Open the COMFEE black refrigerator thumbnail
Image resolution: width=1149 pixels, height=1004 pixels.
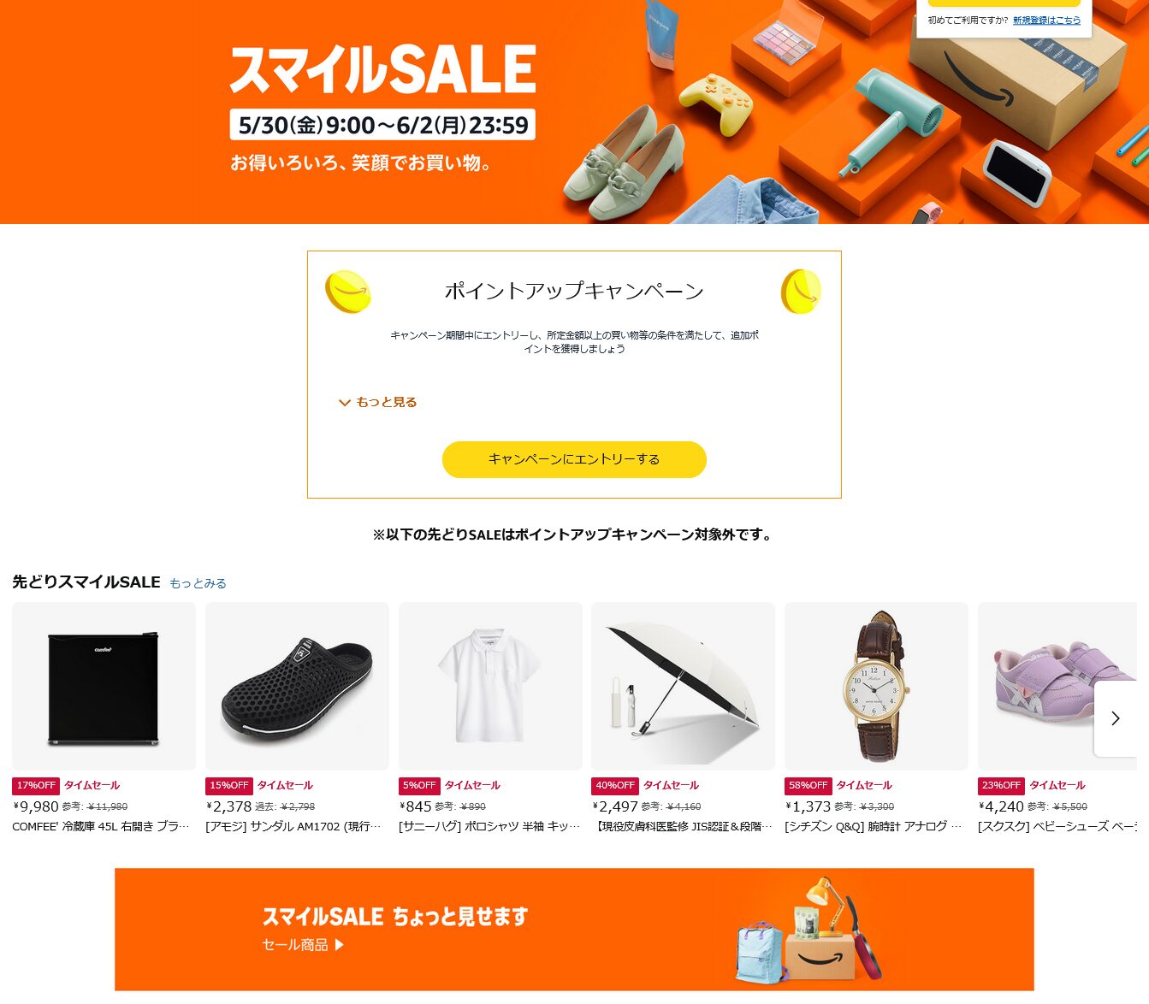click(104, 686)
